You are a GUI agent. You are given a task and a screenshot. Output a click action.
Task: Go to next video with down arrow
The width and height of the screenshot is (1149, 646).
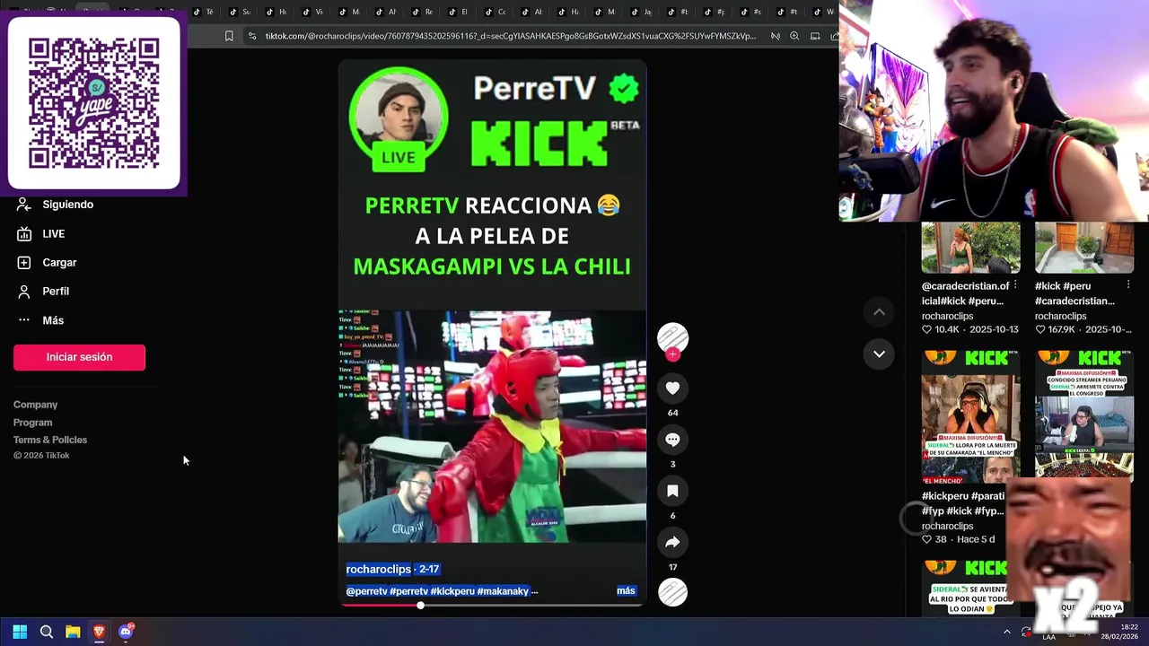point(879,354)
